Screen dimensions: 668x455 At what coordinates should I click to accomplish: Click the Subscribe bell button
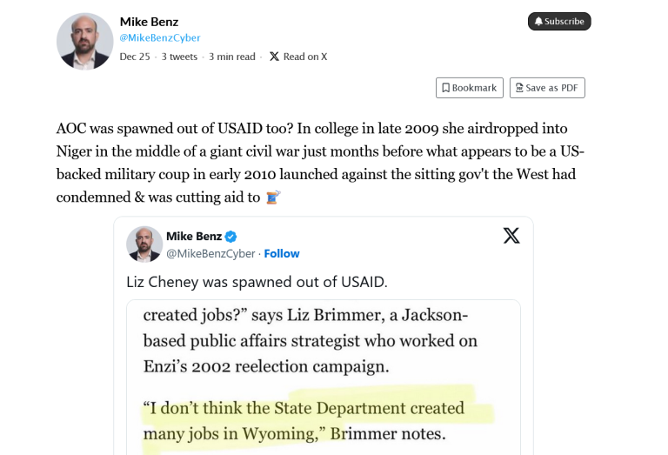[559, 22]
